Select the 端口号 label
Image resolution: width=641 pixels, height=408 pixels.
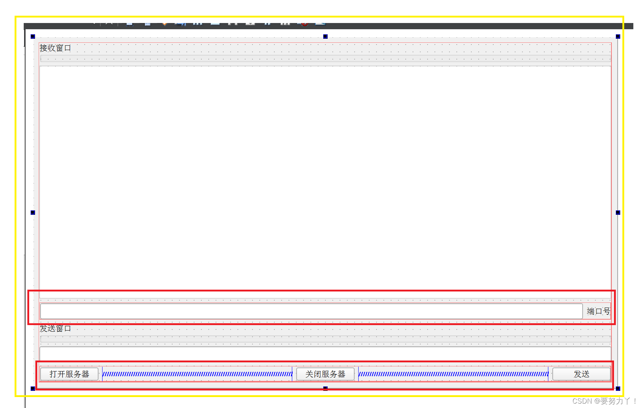point(598,311)
